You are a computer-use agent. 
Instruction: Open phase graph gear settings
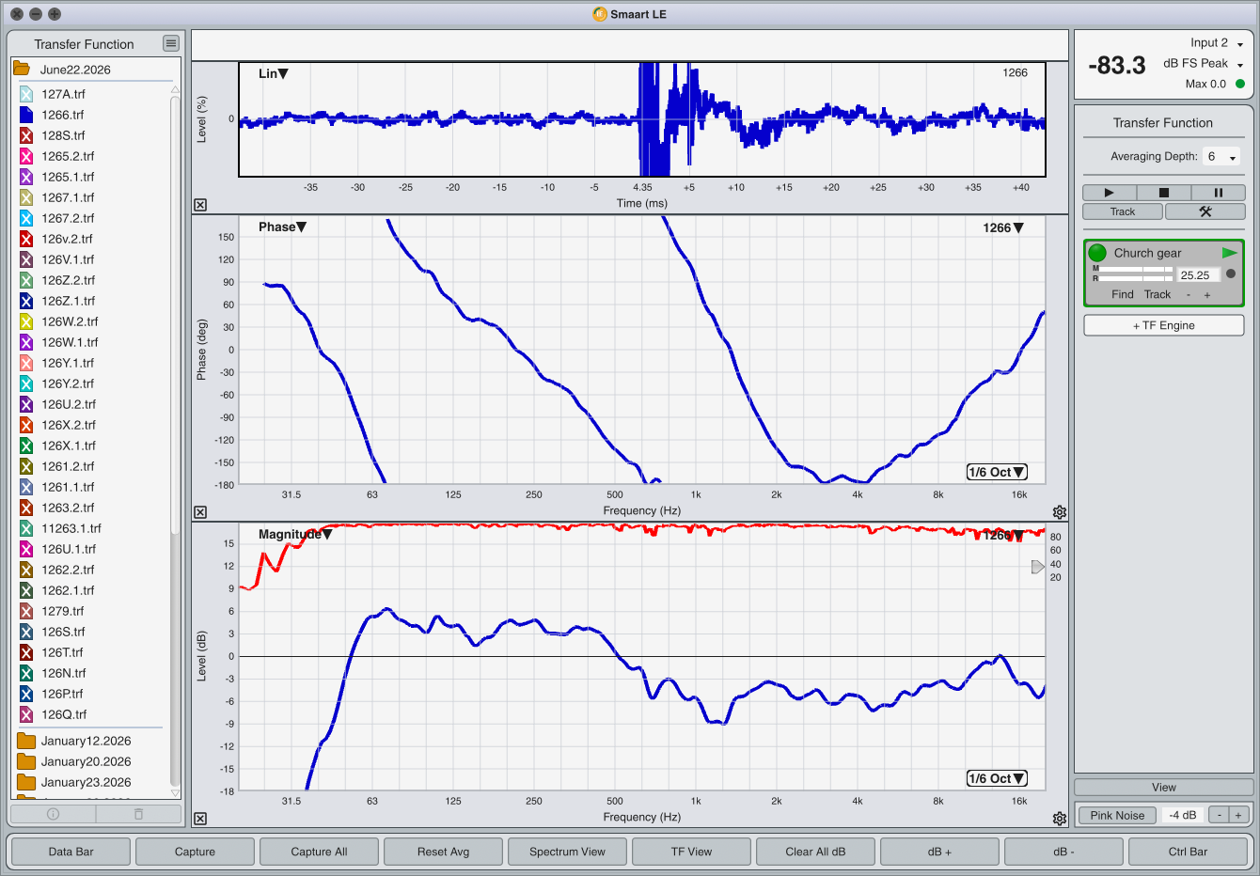pos(1060,512)
